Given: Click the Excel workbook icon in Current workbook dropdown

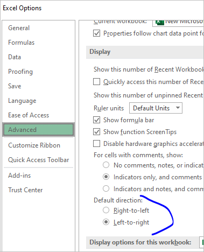Looking at the screenshot, I should pyautogui.click(x=160, y=23).
